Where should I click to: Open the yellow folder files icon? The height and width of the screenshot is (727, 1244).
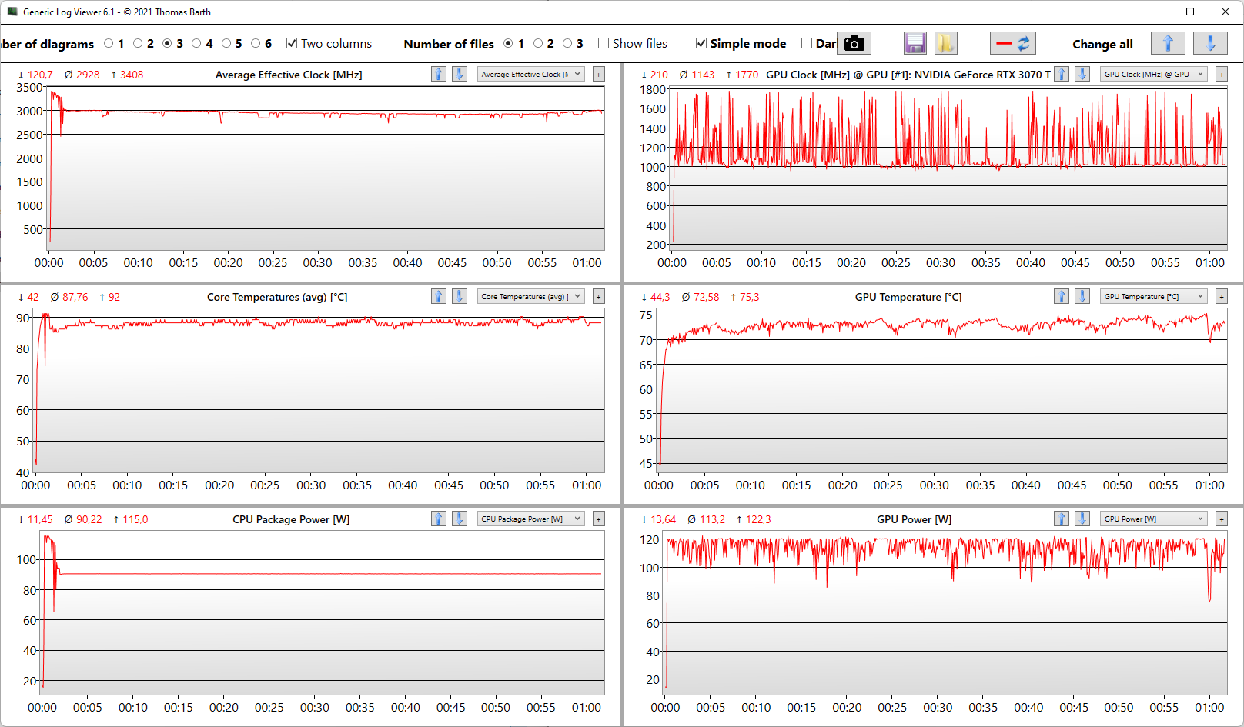click(x=945, y=43)
